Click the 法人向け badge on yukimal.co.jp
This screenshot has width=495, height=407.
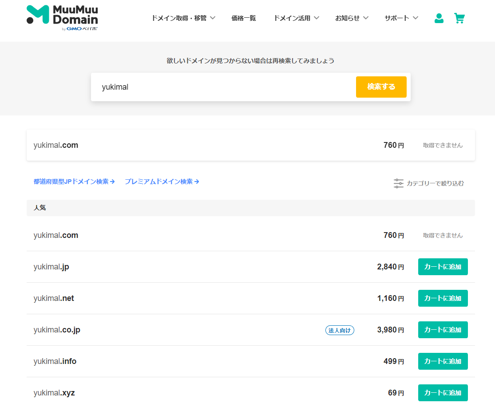pyautogui.click(x=340, y=330)
